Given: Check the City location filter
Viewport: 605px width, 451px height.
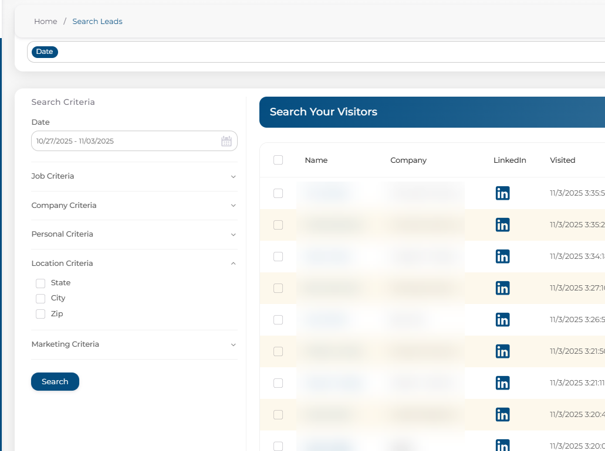Looking at the screenshot, I should pyautogui.click(x=40, y=299).
